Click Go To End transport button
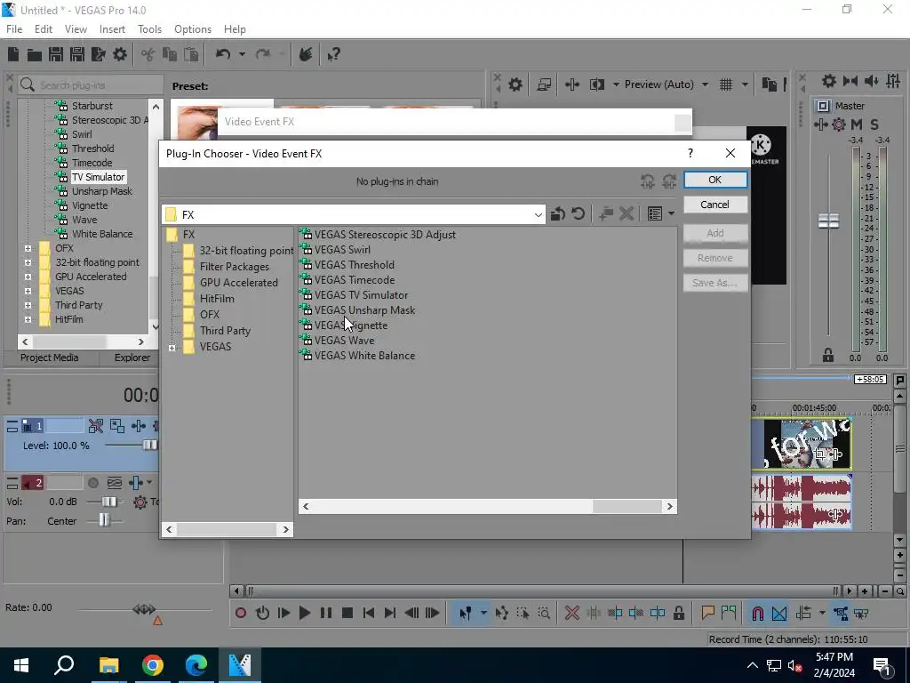This screenshot has width=910, height=683. [x=390, y=613]
